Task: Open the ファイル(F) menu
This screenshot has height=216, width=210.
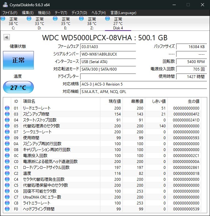Action: (10, 13)
